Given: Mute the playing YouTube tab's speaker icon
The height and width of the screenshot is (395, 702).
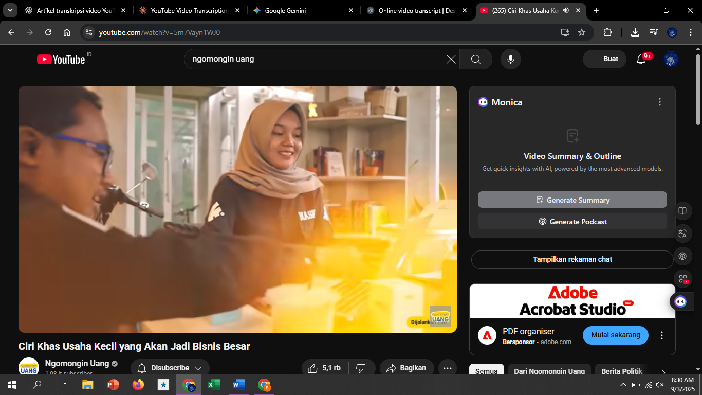Looking at the screenshot, I should [565, 10].
